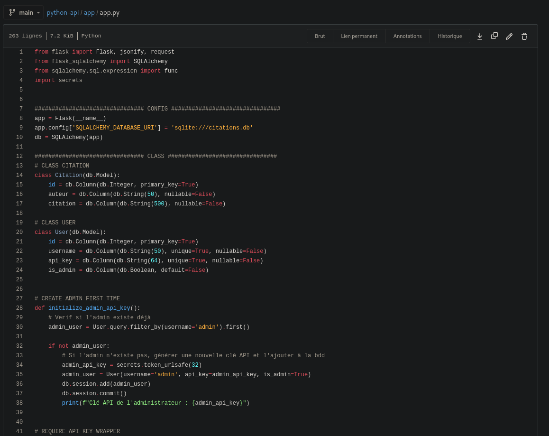Screen dimensions: 549x436
Task: Select line number 1
Action: (x=20, y=52)
